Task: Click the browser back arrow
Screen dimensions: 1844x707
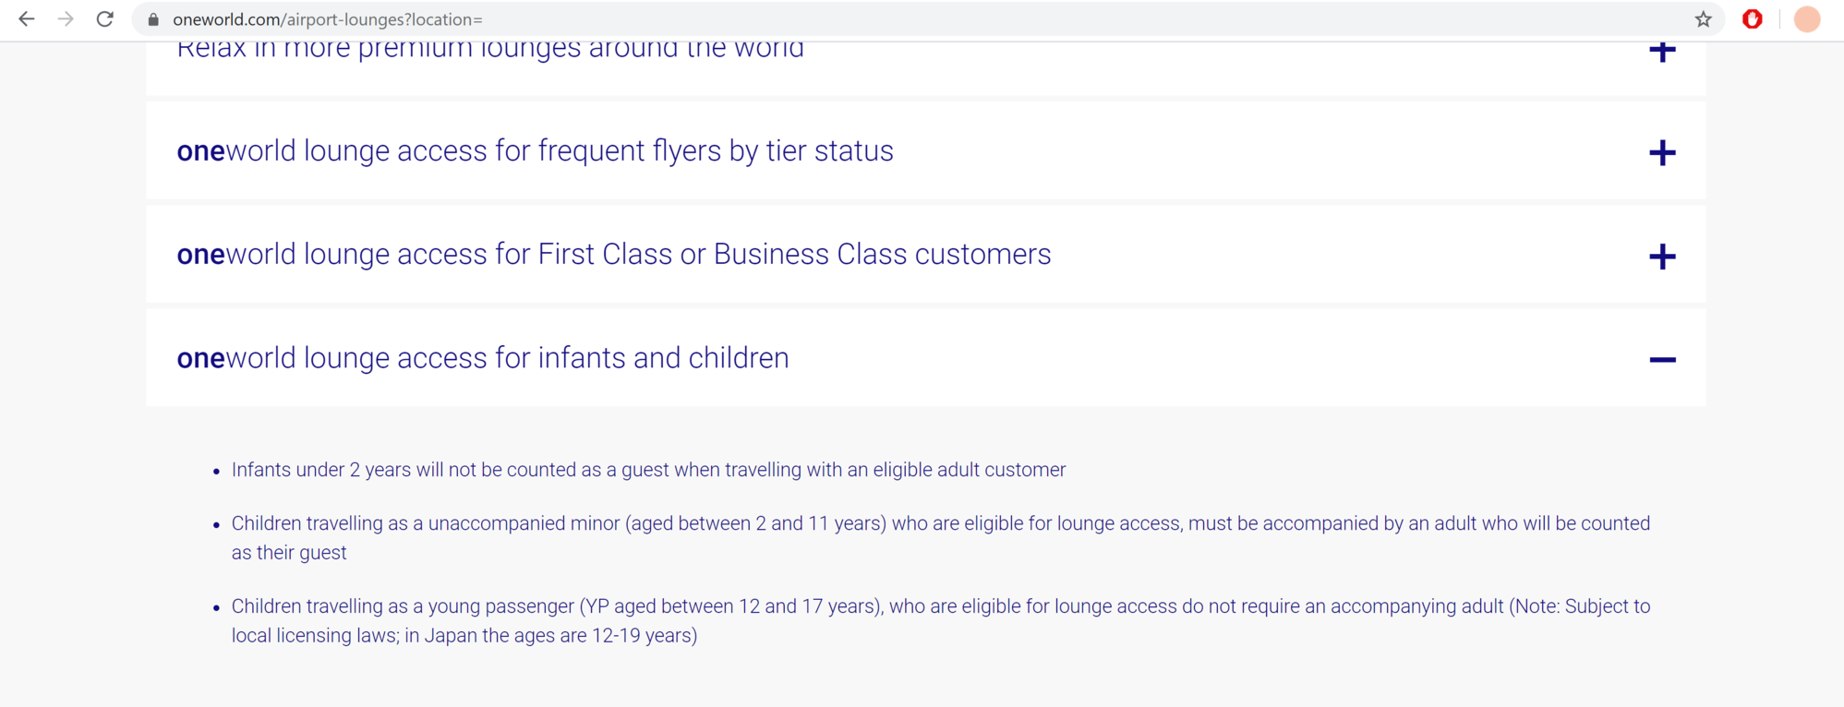Action: point(27,19)
